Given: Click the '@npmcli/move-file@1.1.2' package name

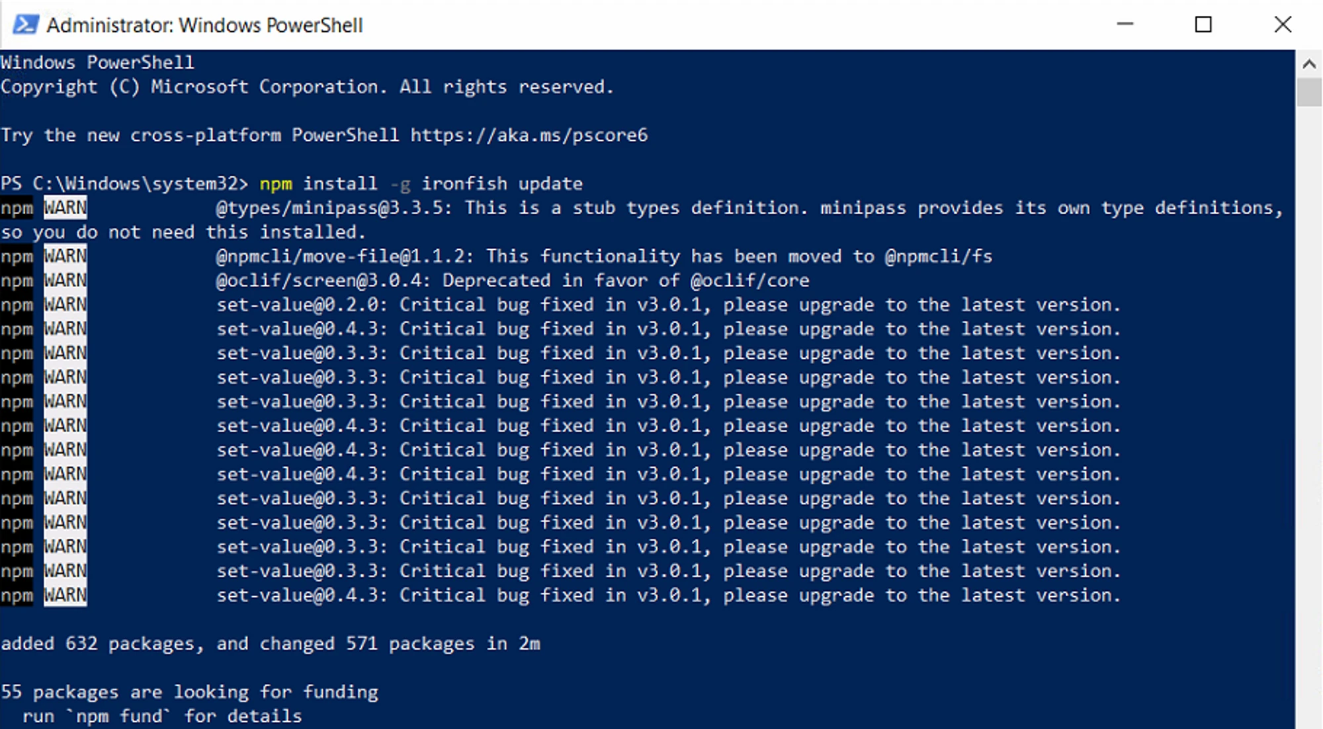Looking at the screenshot, I should (344, 256).
